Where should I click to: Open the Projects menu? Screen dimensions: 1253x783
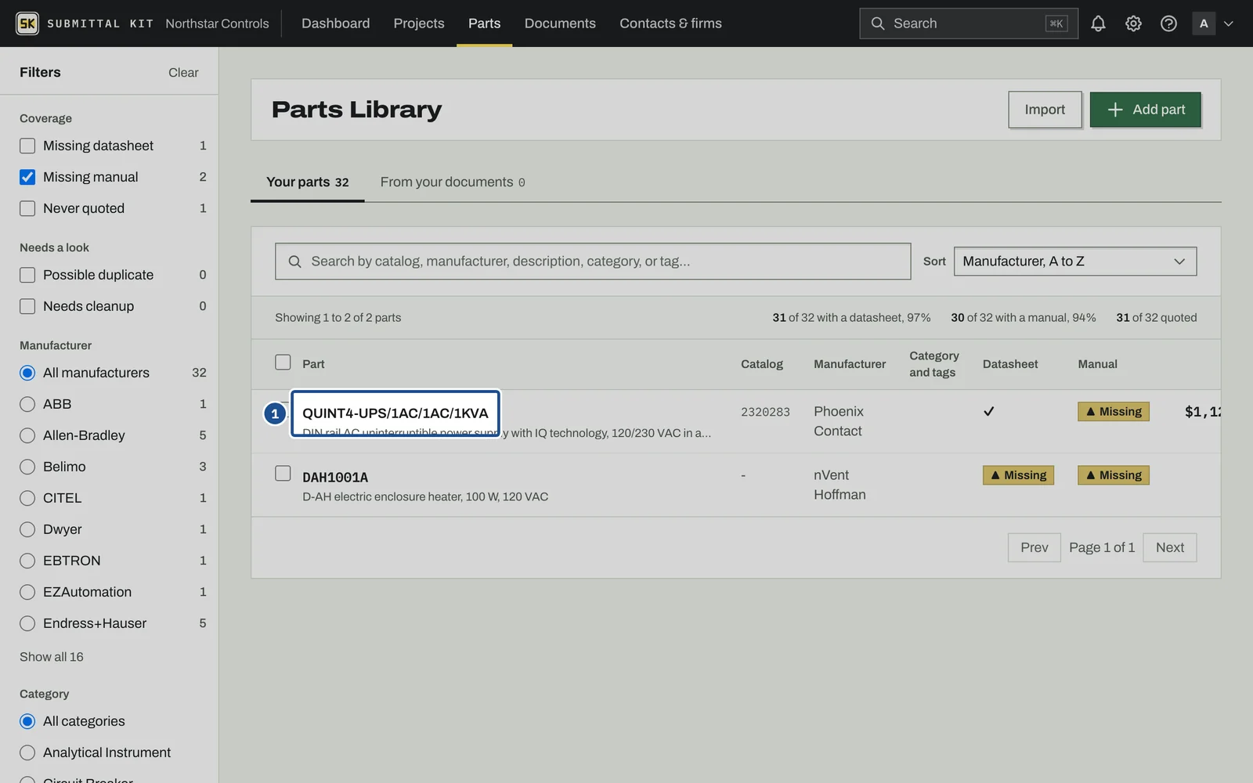coord(419,23)
